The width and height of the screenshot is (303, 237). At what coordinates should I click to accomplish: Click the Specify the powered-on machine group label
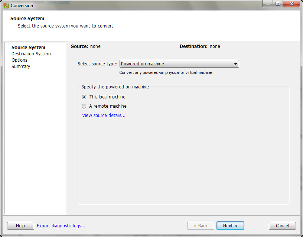(x=115, y=87)
